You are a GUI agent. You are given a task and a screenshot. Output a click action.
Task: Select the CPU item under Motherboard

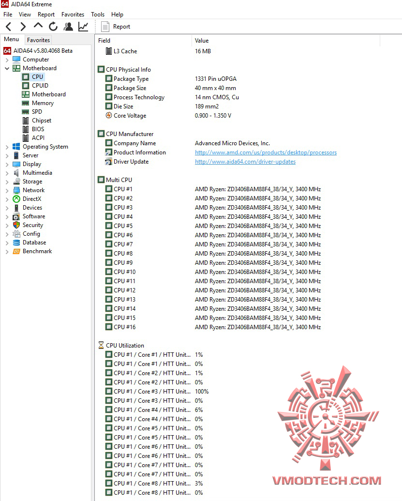pos(37,76)
